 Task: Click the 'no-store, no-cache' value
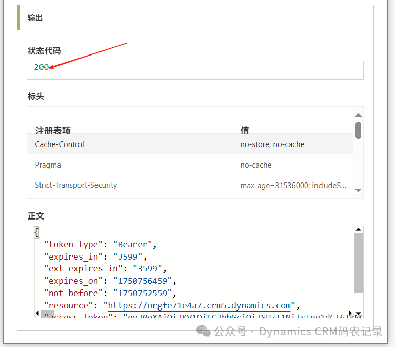(x=272, y=144)
